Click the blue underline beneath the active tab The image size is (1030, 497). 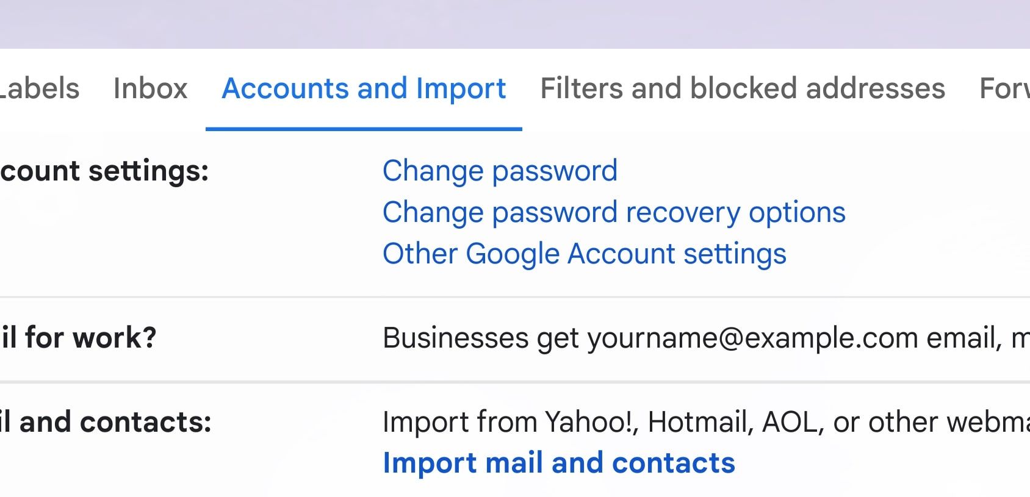point(364,129)
